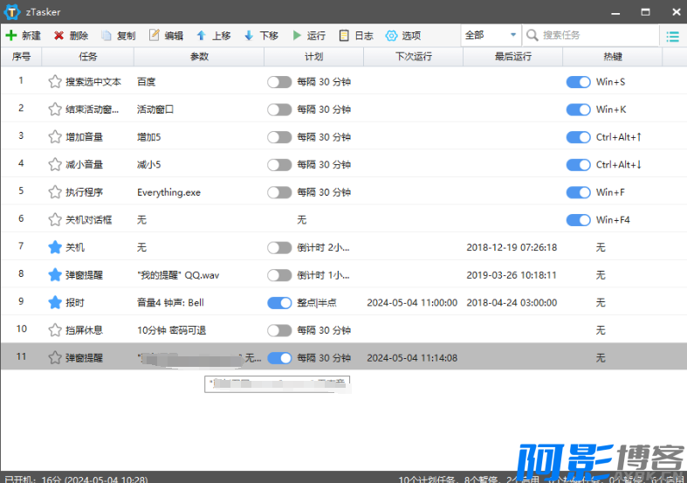Click the 删除 (delete) red X icon

point(59,36)
